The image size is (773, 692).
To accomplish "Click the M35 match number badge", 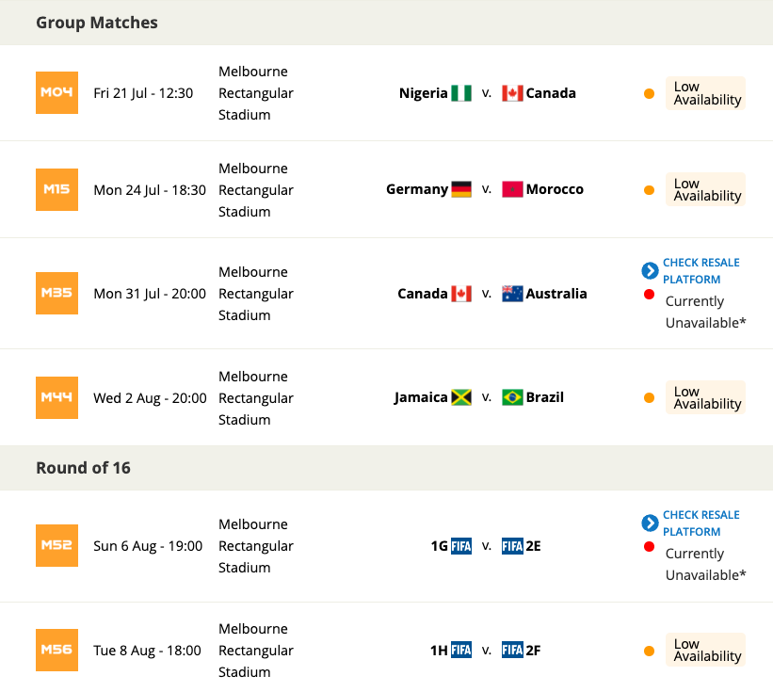I will (x=56, y=293).
